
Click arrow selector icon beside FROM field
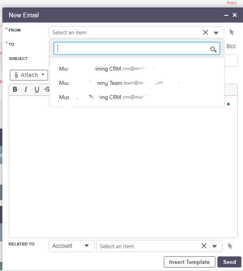pos(231,32)
